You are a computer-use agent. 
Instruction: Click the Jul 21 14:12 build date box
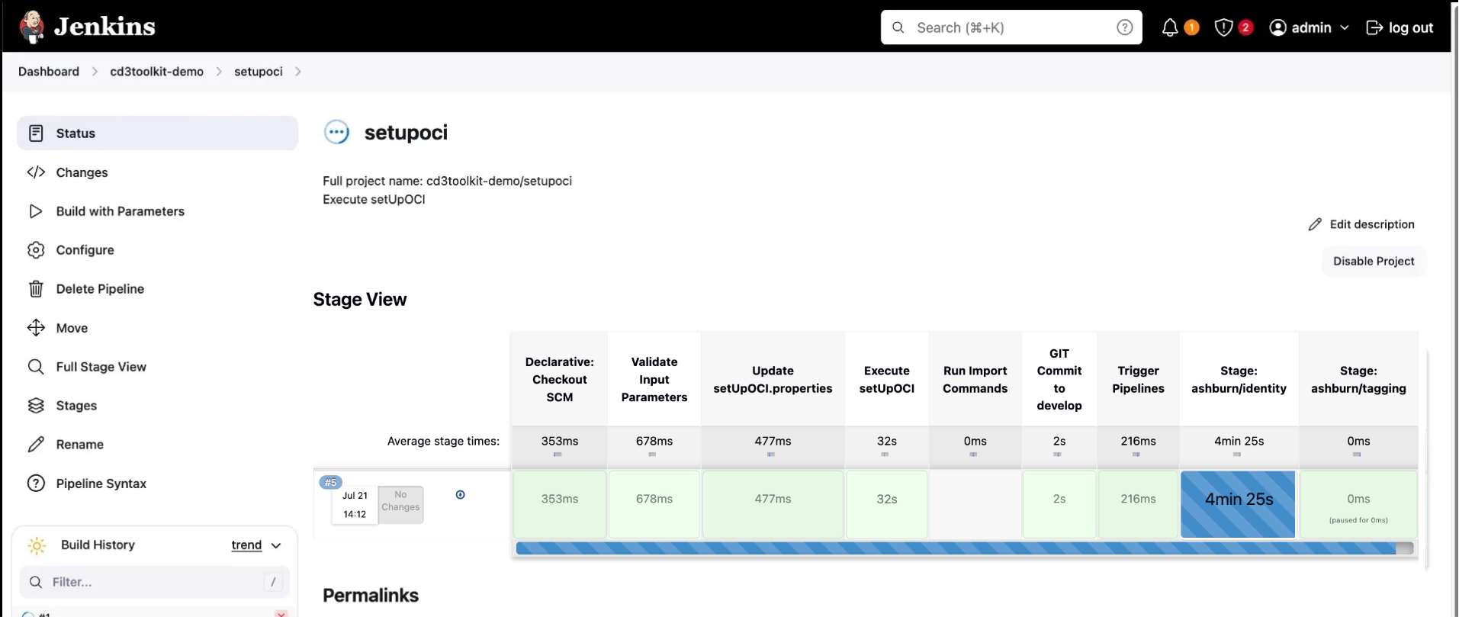(355, 505)
